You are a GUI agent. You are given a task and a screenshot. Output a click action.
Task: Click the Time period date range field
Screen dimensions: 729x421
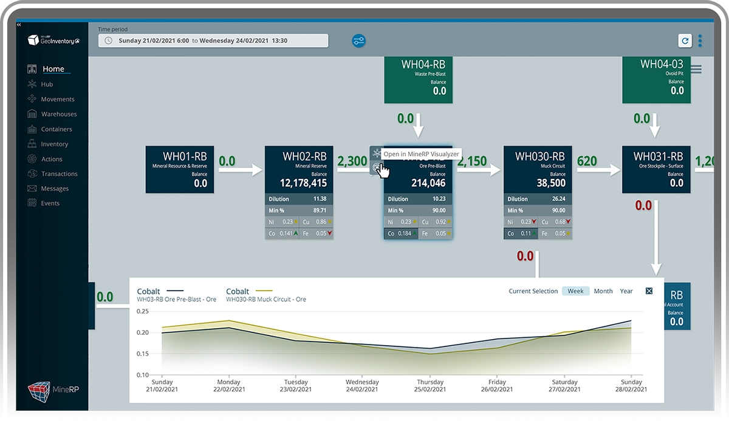coord(213,41)
